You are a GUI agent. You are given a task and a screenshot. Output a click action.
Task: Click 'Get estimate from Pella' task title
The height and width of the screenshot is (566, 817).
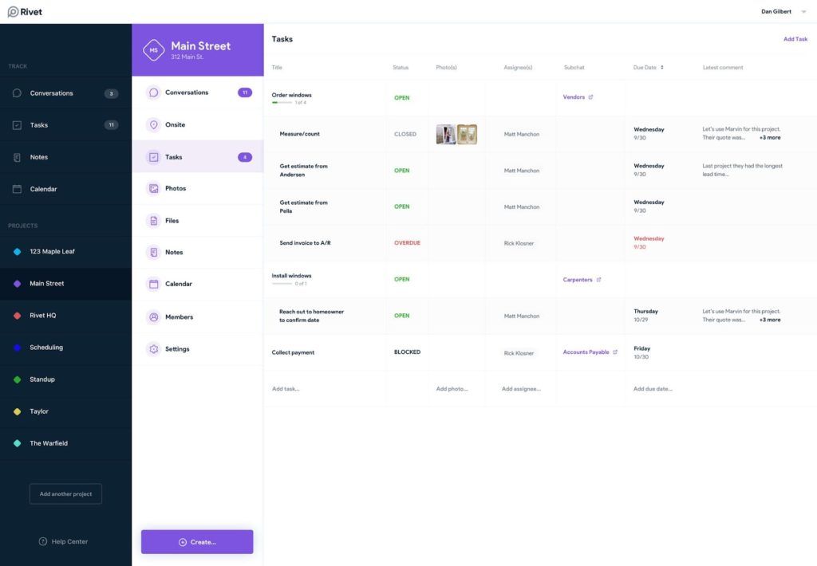pos(304,206)
